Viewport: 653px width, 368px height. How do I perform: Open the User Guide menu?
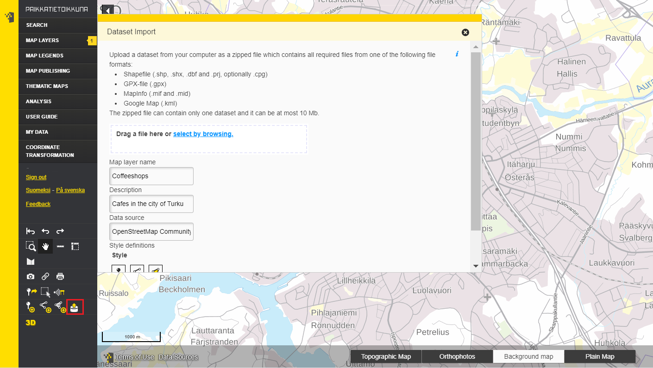58,117
